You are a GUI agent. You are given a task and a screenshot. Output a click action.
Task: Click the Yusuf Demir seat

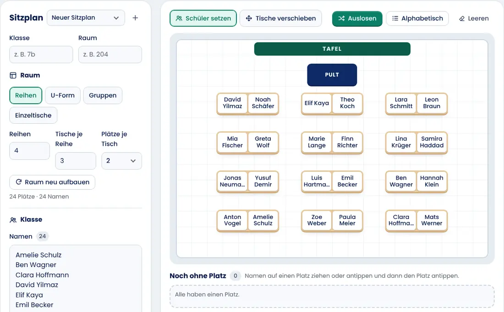[x=263, y=181]
